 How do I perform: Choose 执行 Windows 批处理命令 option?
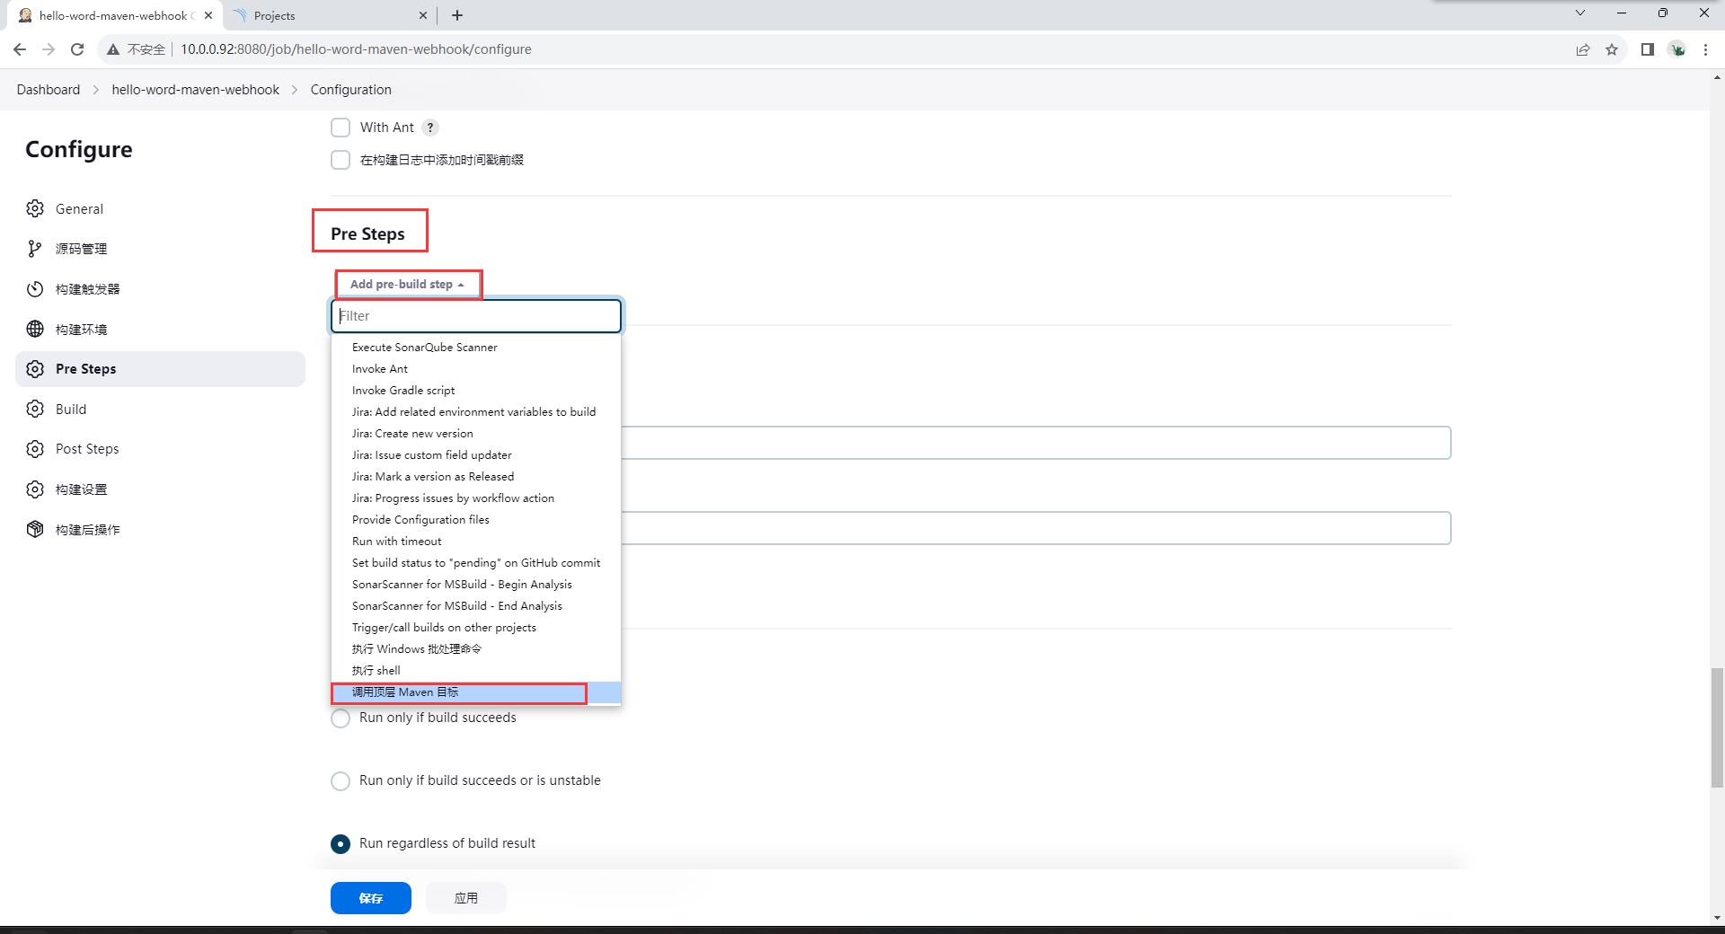tap(476, 649)
